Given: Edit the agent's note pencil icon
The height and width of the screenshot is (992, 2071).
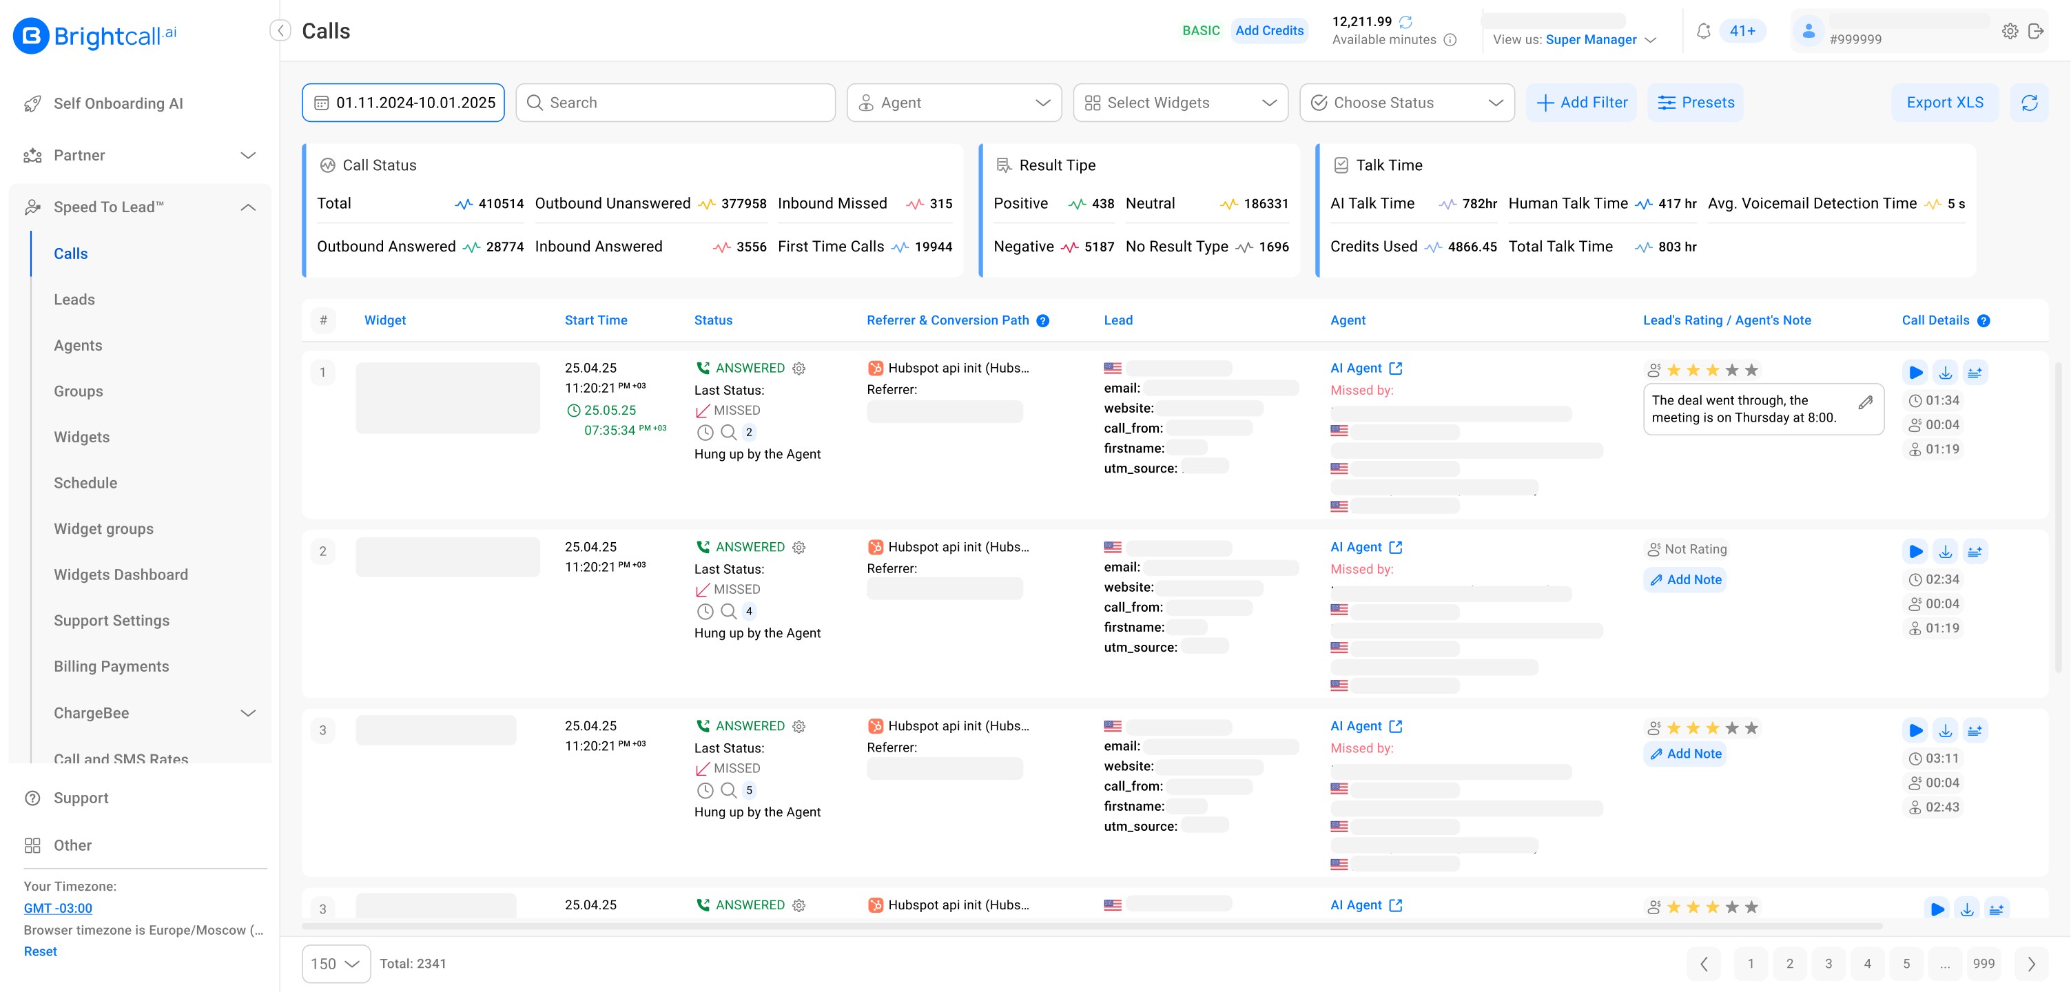Looking at the screenshot, I should (1865, 402).
